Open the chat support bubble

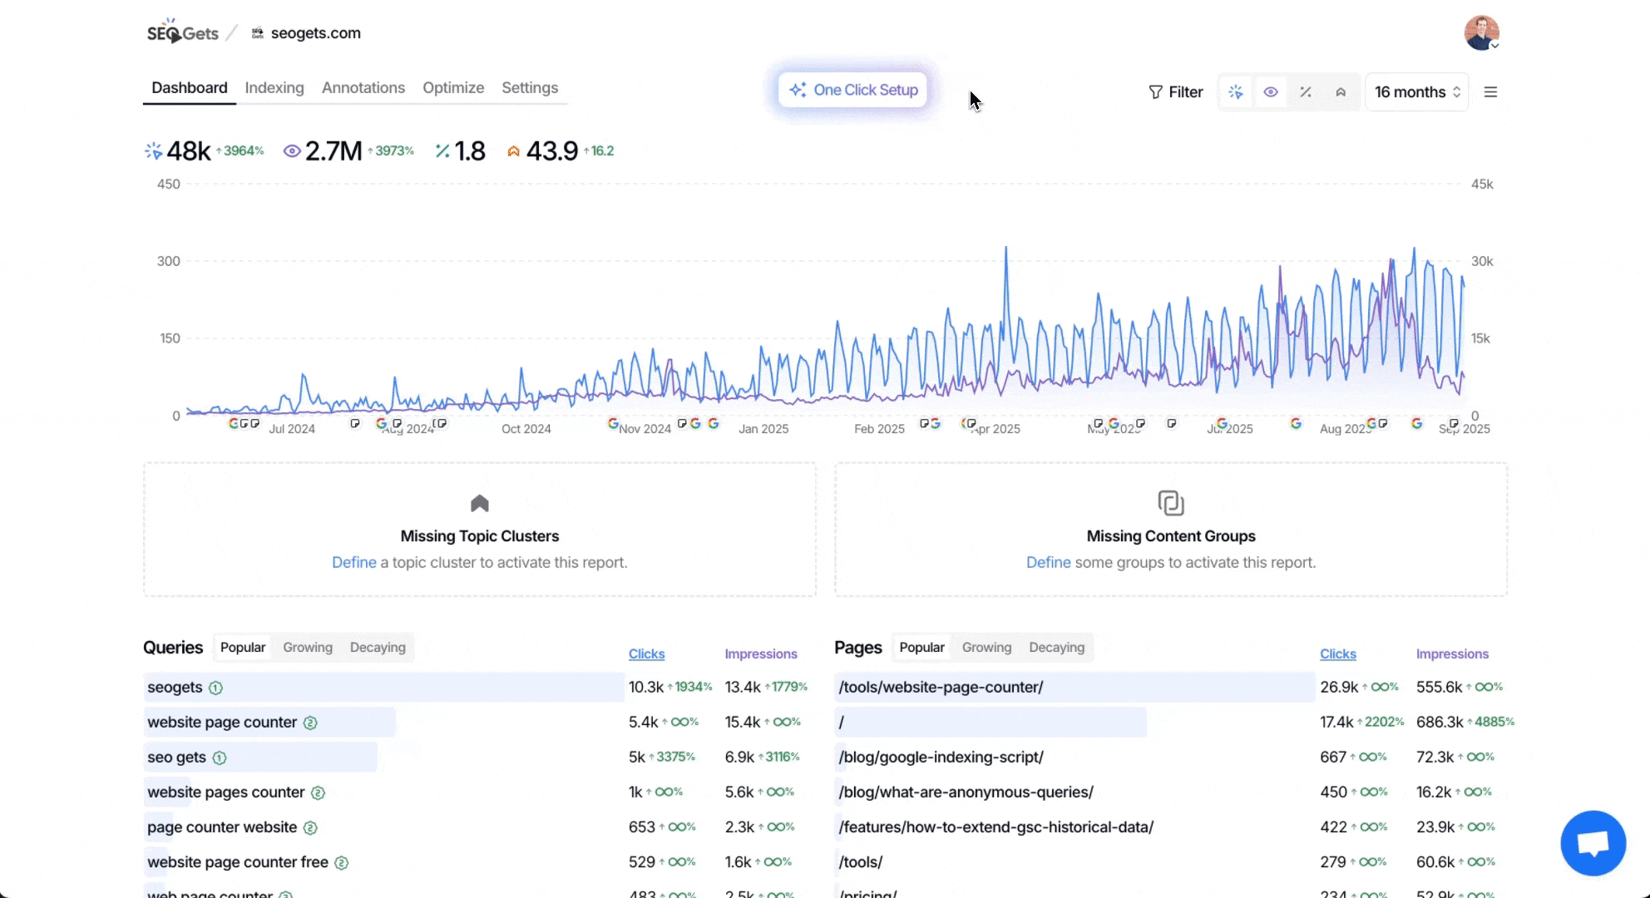(1593, 843)
